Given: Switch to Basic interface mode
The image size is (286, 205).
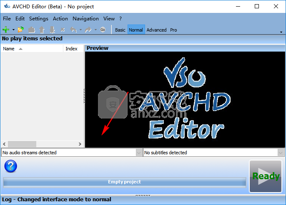Looking at the screenshot, I should 120,30.
